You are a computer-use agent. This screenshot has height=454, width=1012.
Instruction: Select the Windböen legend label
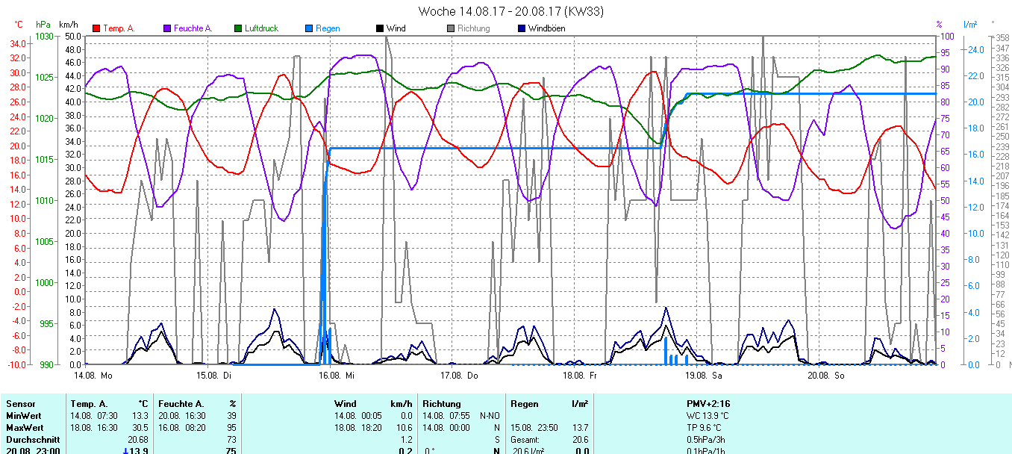click(x=546, y=28)
